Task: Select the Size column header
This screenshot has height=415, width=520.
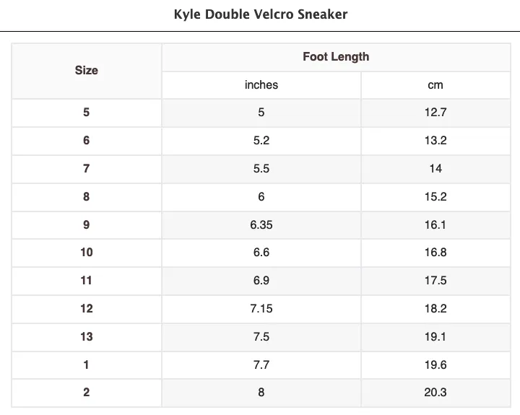Action: 87,71
